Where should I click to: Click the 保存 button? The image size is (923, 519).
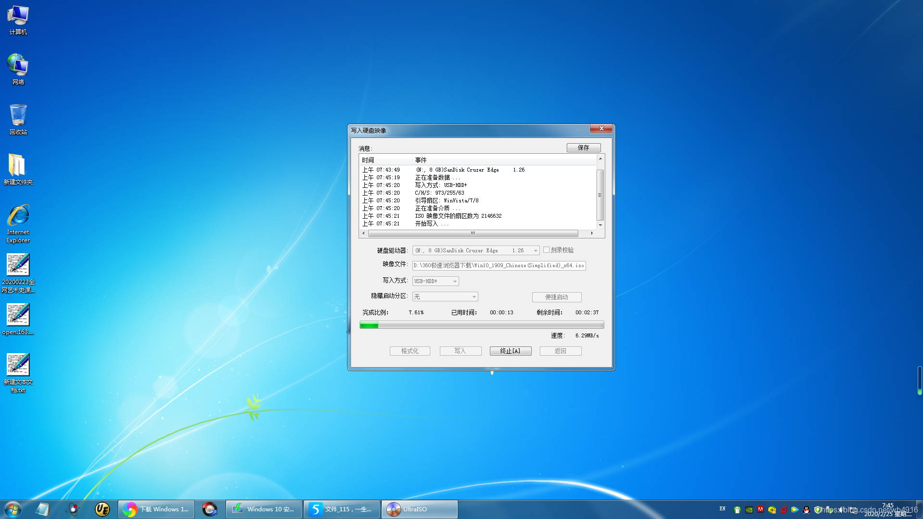[584, 148]
